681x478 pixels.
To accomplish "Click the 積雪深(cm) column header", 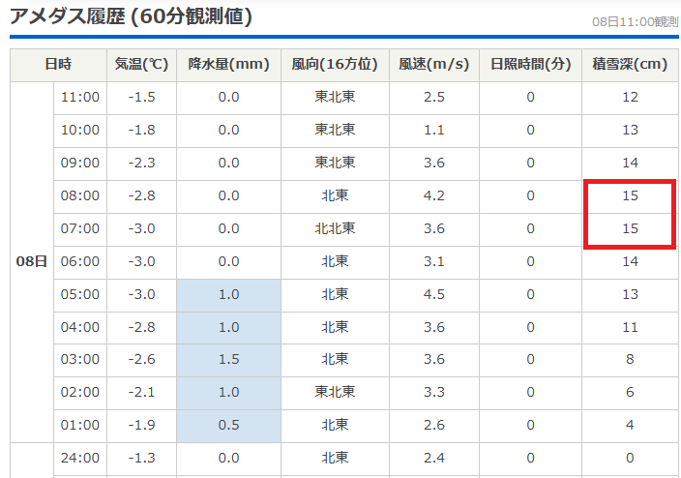I will (x=630, y=65).
